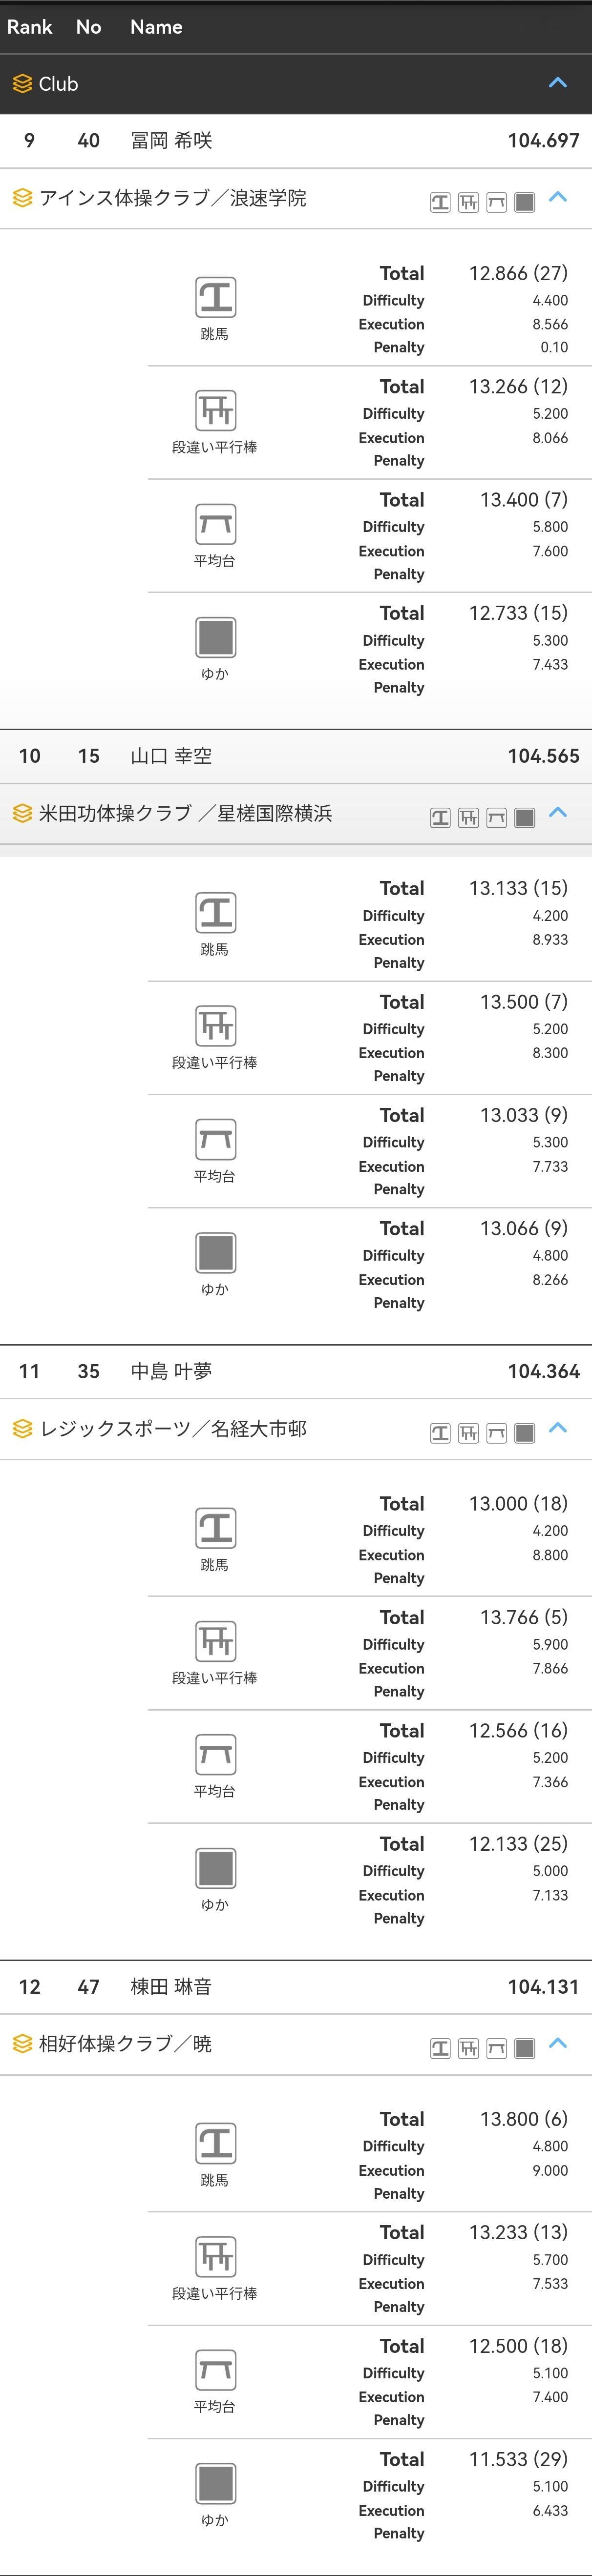Collapse レジックスポーツ／名経大市邨 score details
Viewport: 592px width, 2576px height.
pos(558,1429)
